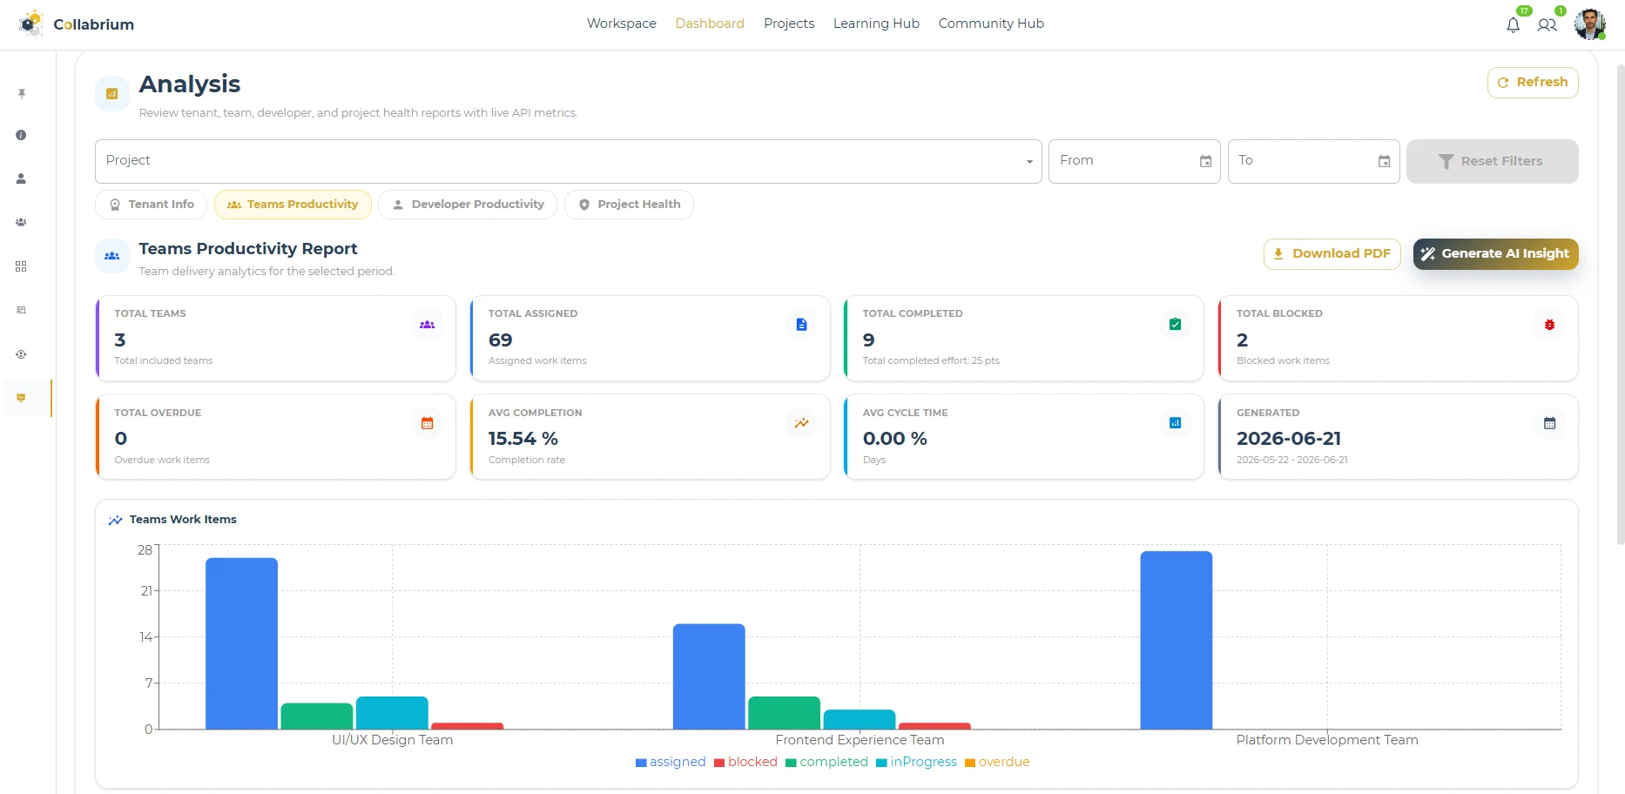The width and height of the screenshot is (1625, 794).
Task: Click the From date input field
Action: click(1134, 161)
